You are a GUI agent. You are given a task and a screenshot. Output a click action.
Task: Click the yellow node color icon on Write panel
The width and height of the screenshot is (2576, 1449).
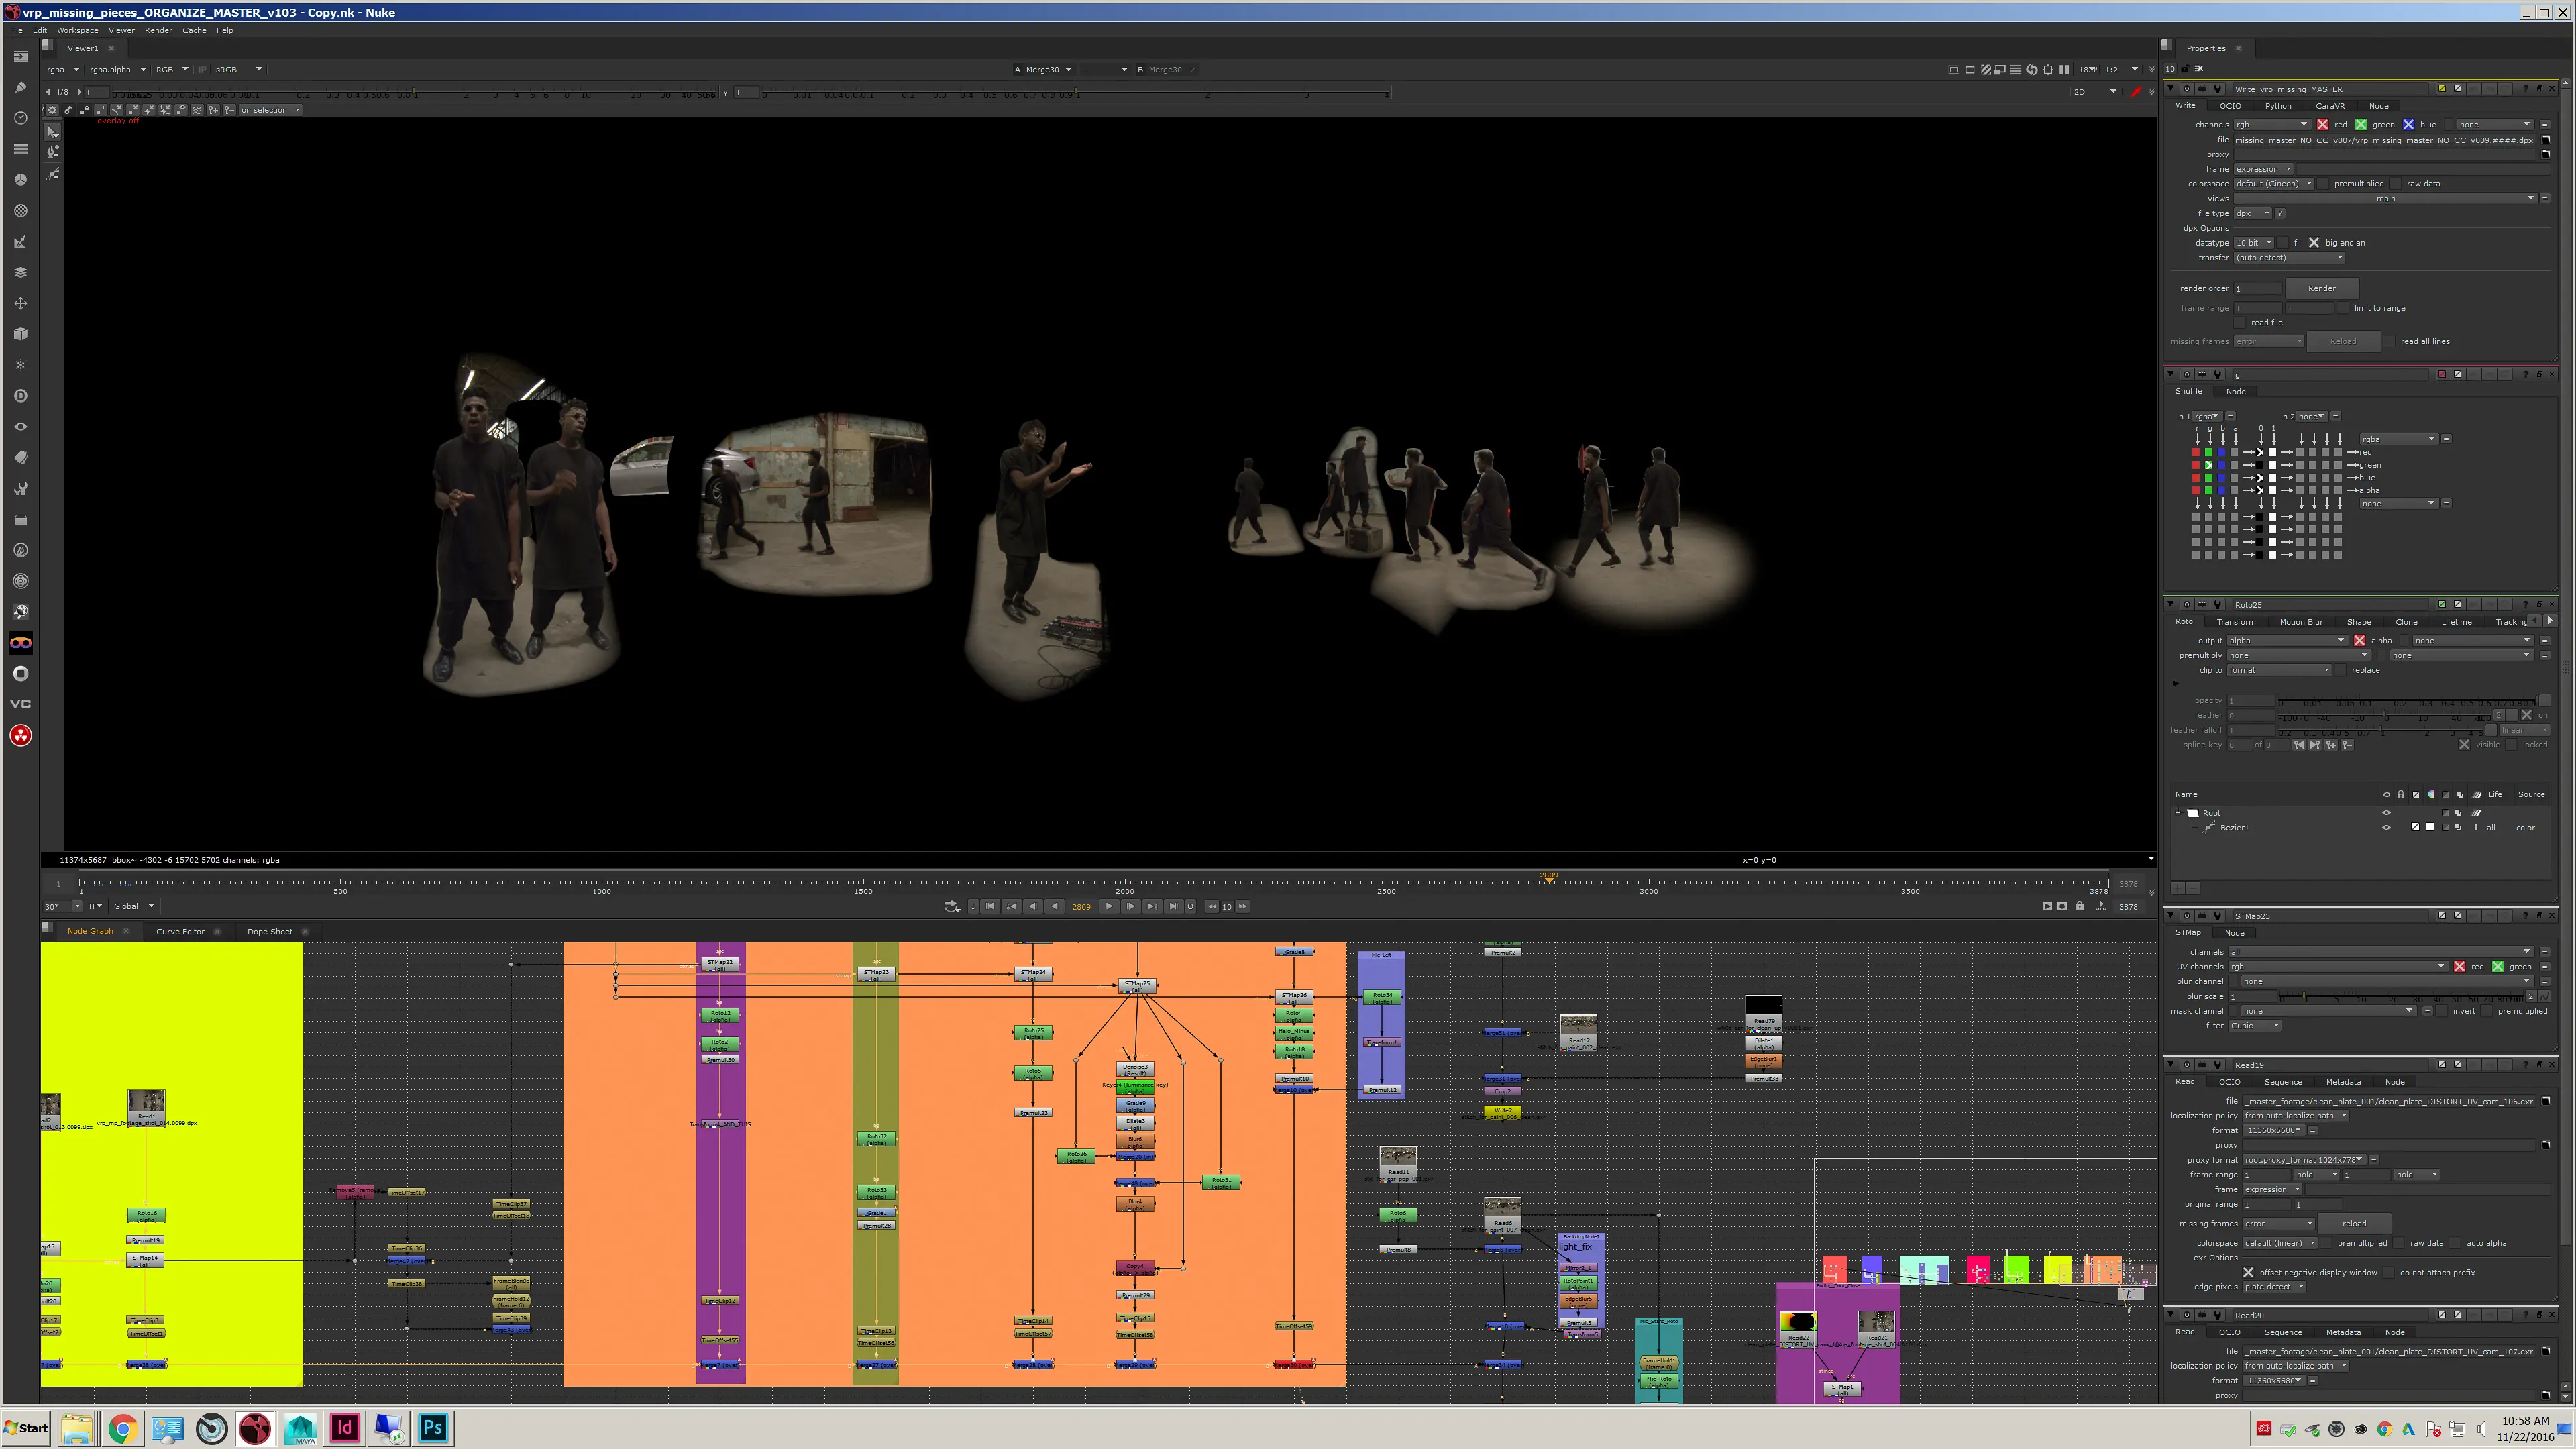coord(2442,88)
